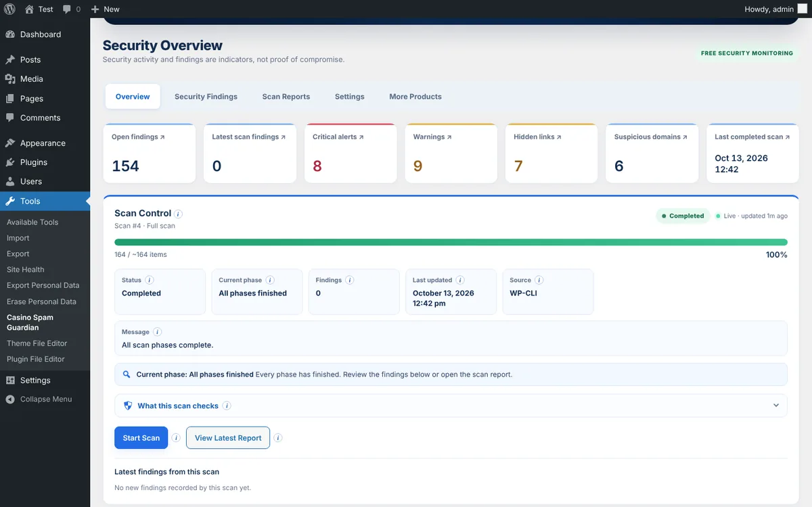Open the Open findings card
Viewport: 812px width, 507px height.
[149, 153]
